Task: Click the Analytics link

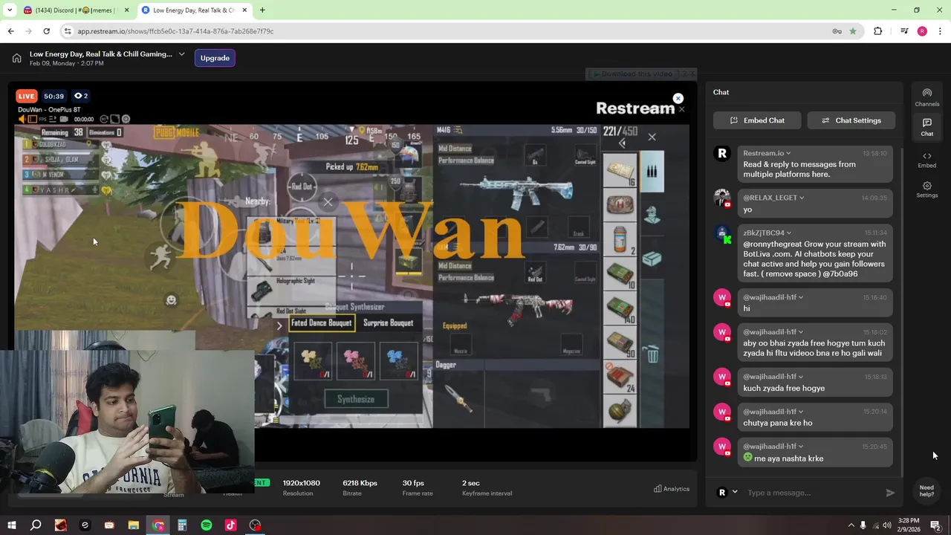Action: [672, 489]
